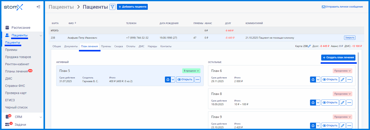This screenshot has height=130, width=370.
Task: Expand the print options arrow for План 6
Action: pyautogui.click(x=318, y=79)
